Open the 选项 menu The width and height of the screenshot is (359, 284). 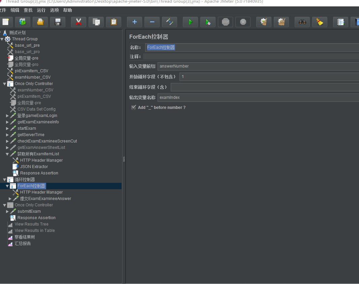click(x=54, y=10)
